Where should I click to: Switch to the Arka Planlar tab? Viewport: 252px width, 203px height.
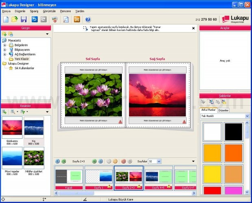tap(208, 110)
